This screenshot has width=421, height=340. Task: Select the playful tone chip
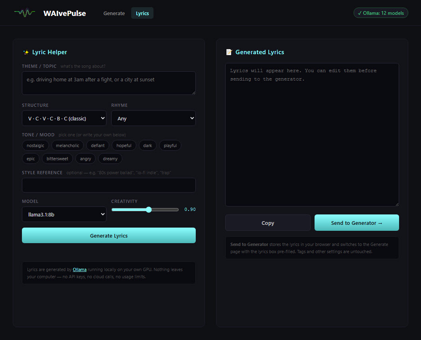(170, 145)
